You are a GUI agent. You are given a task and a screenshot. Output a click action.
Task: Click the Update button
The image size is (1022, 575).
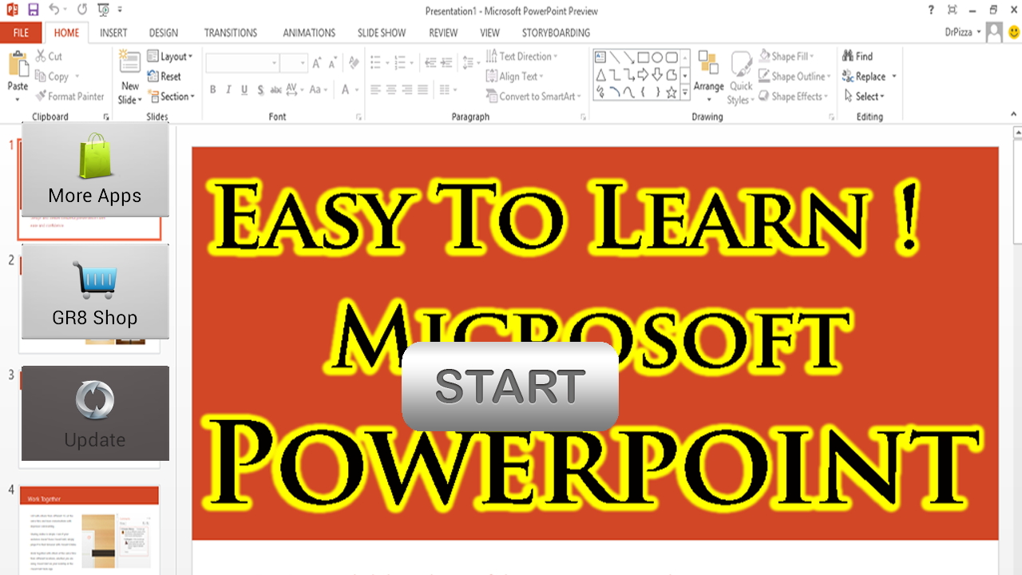click(95, 414)
